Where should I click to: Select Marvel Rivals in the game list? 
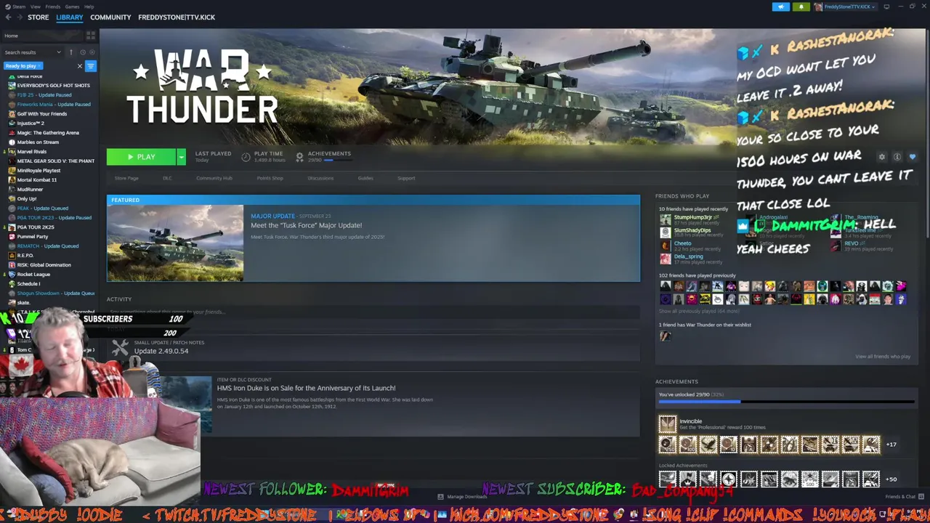[31, 152]
